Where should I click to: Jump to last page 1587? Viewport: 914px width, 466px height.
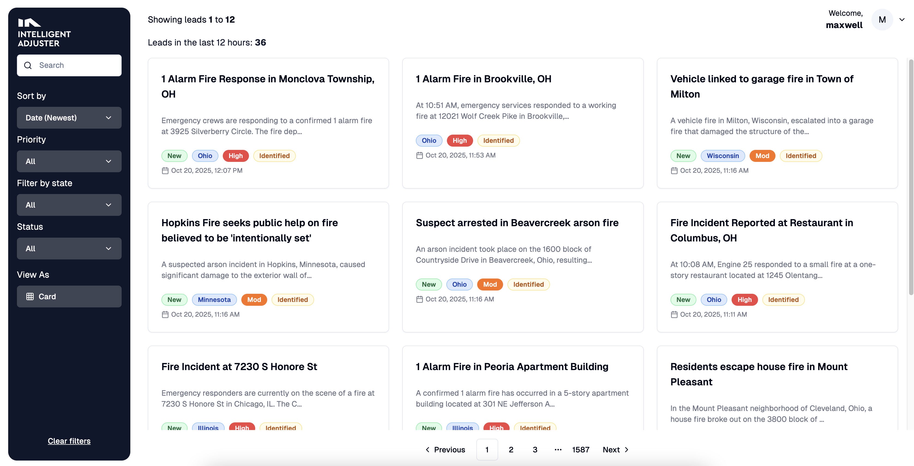click(x=581, y=450)
